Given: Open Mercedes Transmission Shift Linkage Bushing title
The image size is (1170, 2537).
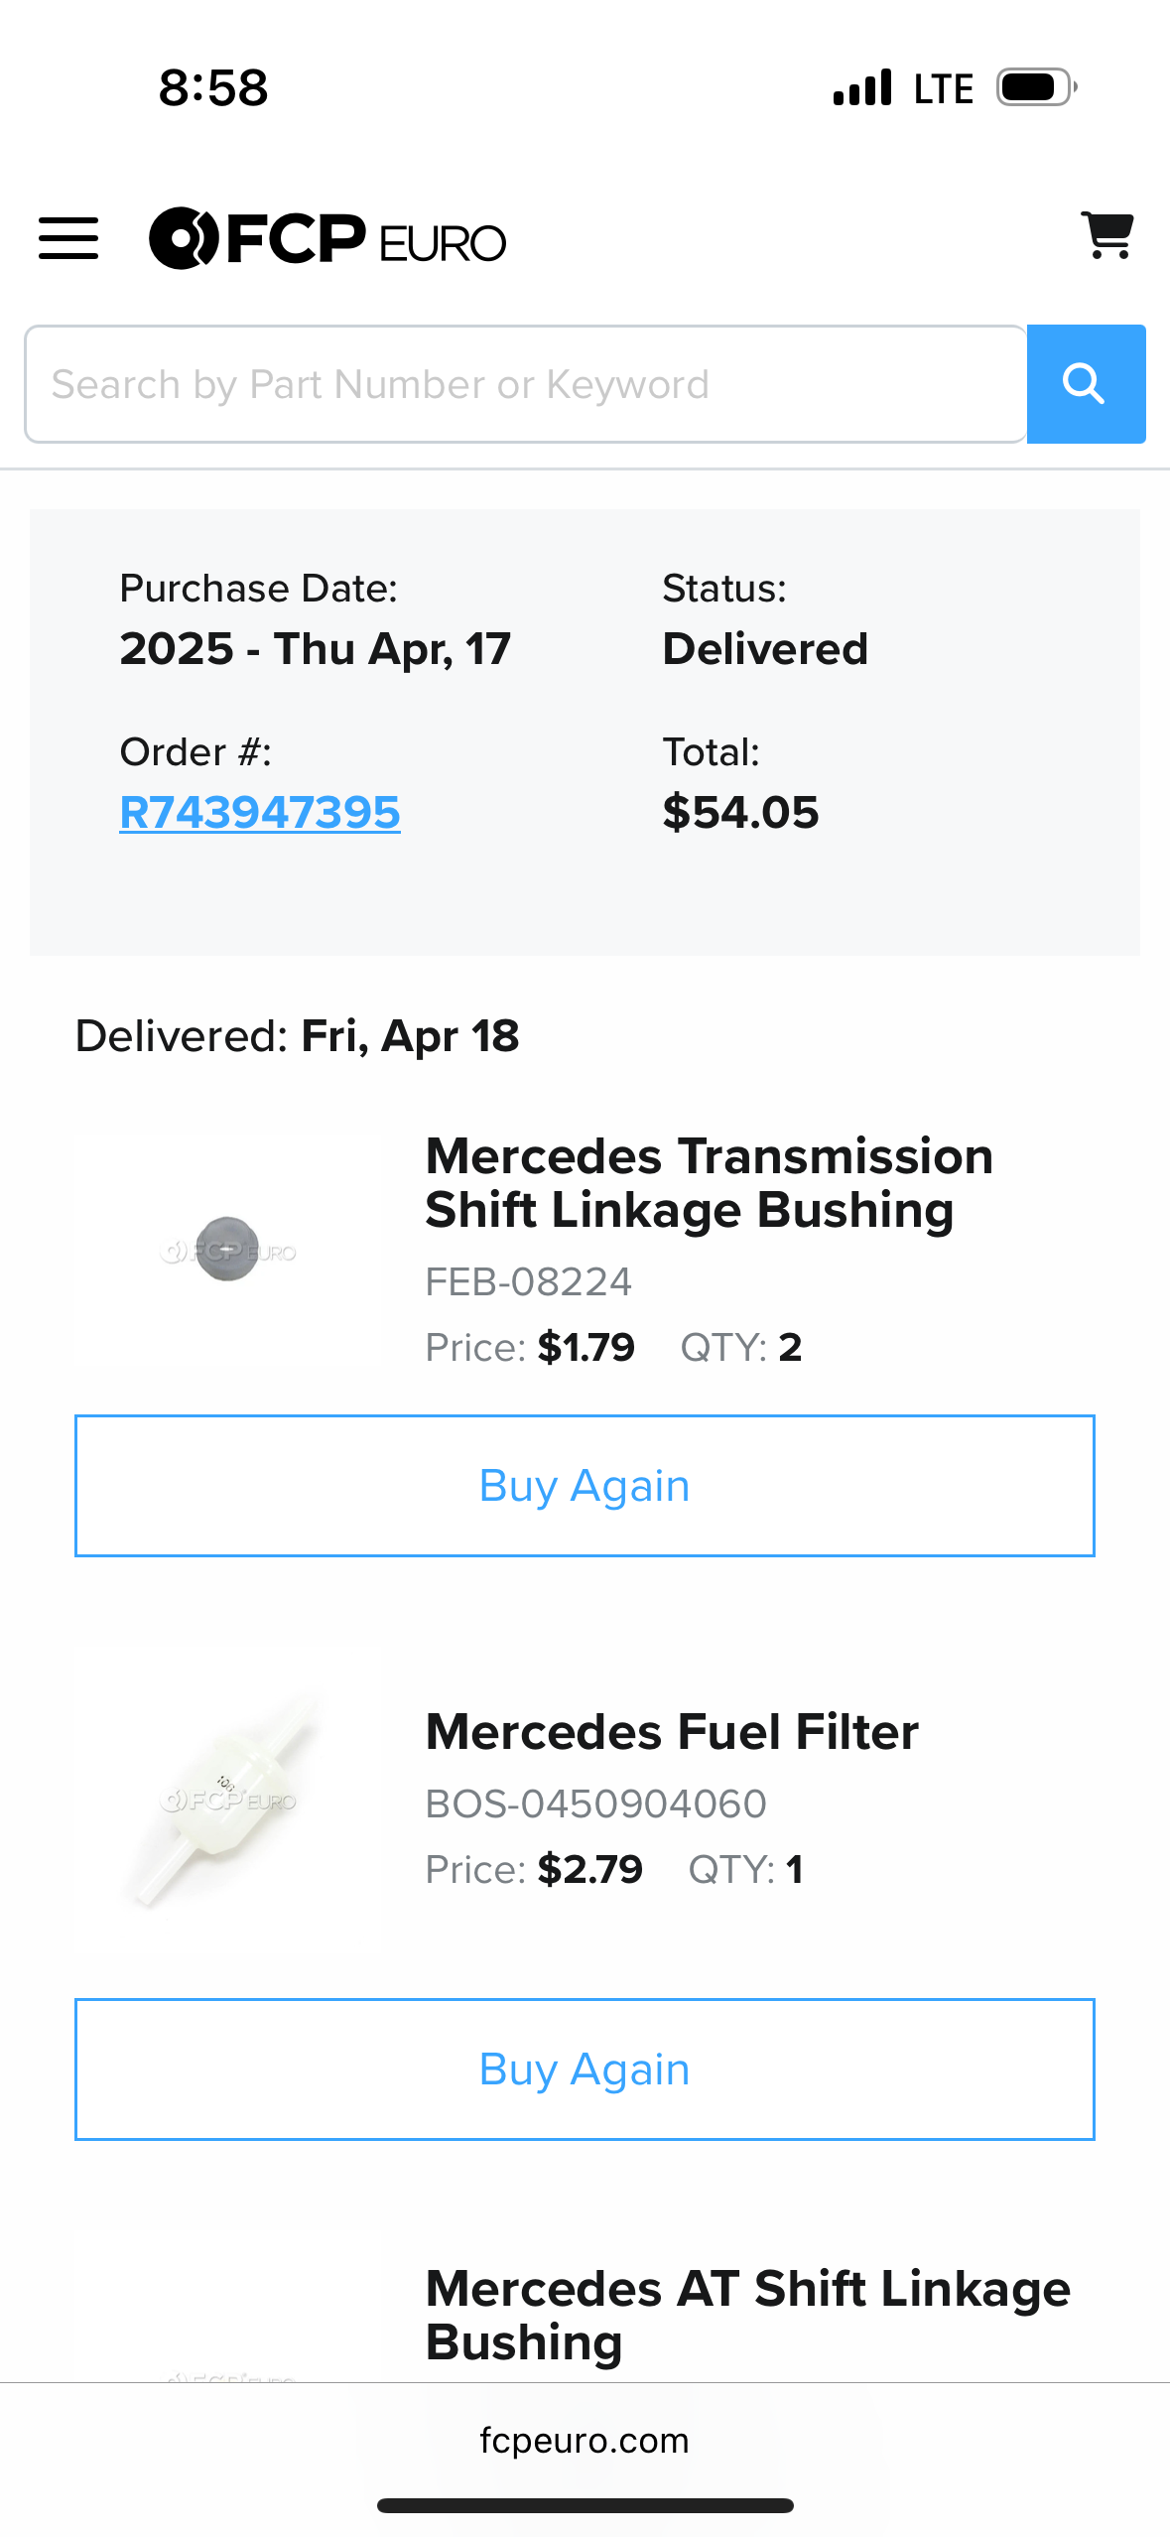Looking at the screenshot, I should (709, 1183).
